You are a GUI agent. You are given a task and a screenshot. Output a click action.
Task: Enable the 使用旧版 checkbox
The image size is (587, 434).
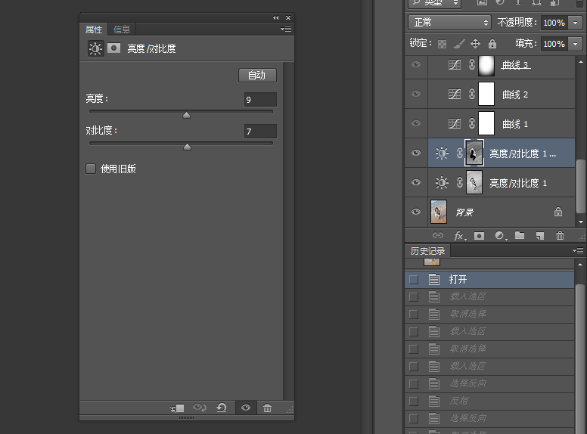coord(91,169)
